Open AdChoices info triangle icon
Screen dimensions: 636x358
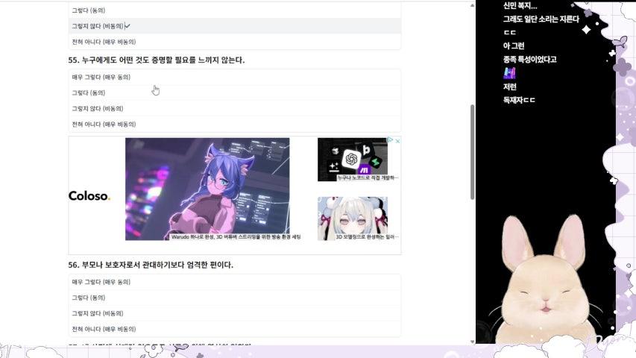(391, 140)
